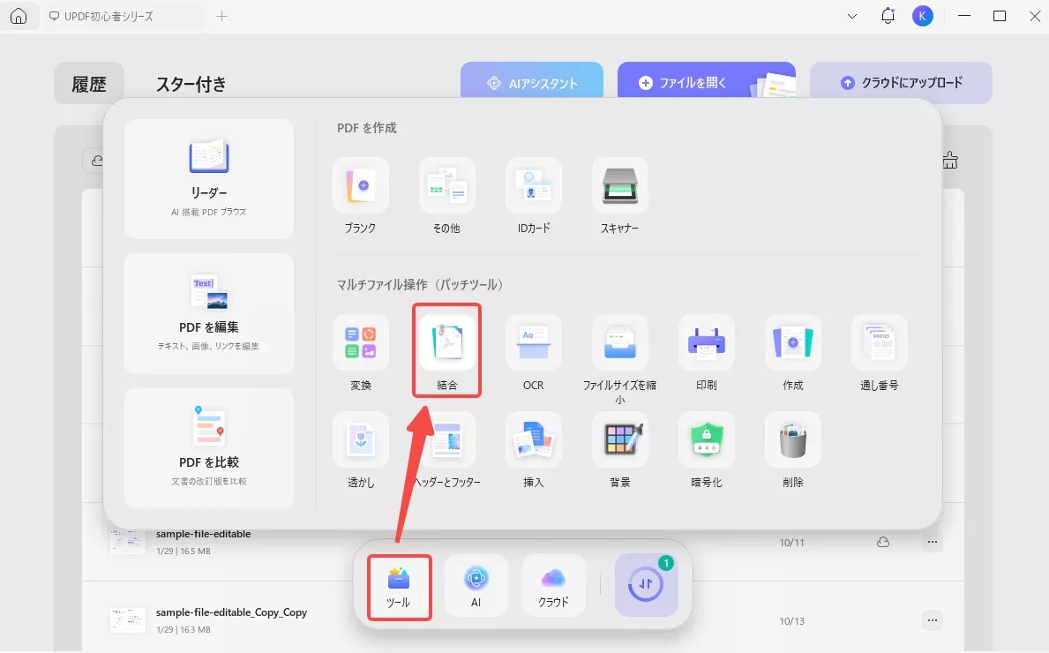1049x653 pixels.
Task: Open the 暗号化 (Encrypt) tool
Action: pos(706,447)
